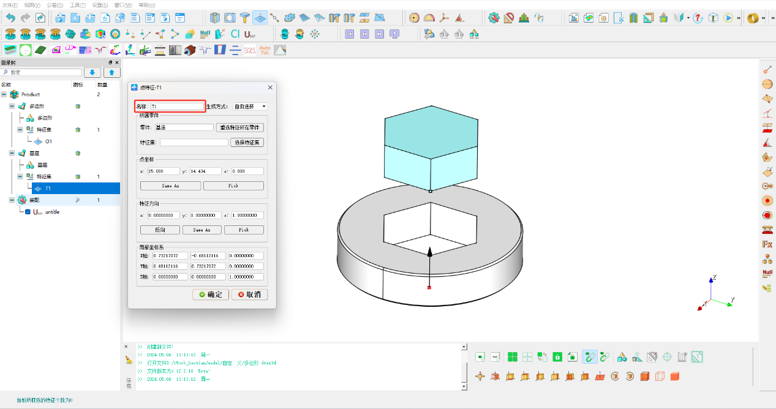Toggle the green lock icon in bottom toolbar
The height and width of the screenshot is (409, 776).
556,356
